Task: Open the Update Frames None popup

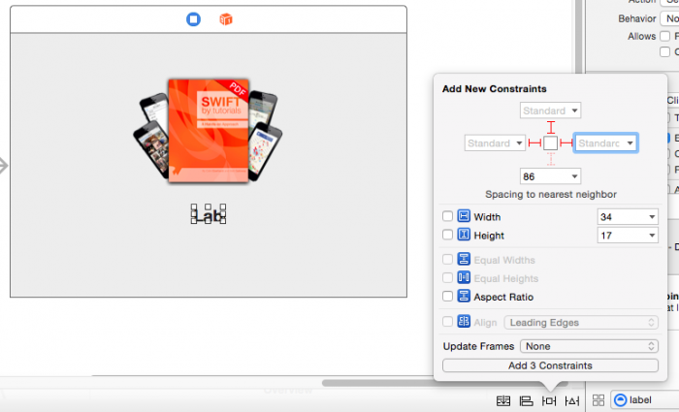Action: (x=589, y=346)
